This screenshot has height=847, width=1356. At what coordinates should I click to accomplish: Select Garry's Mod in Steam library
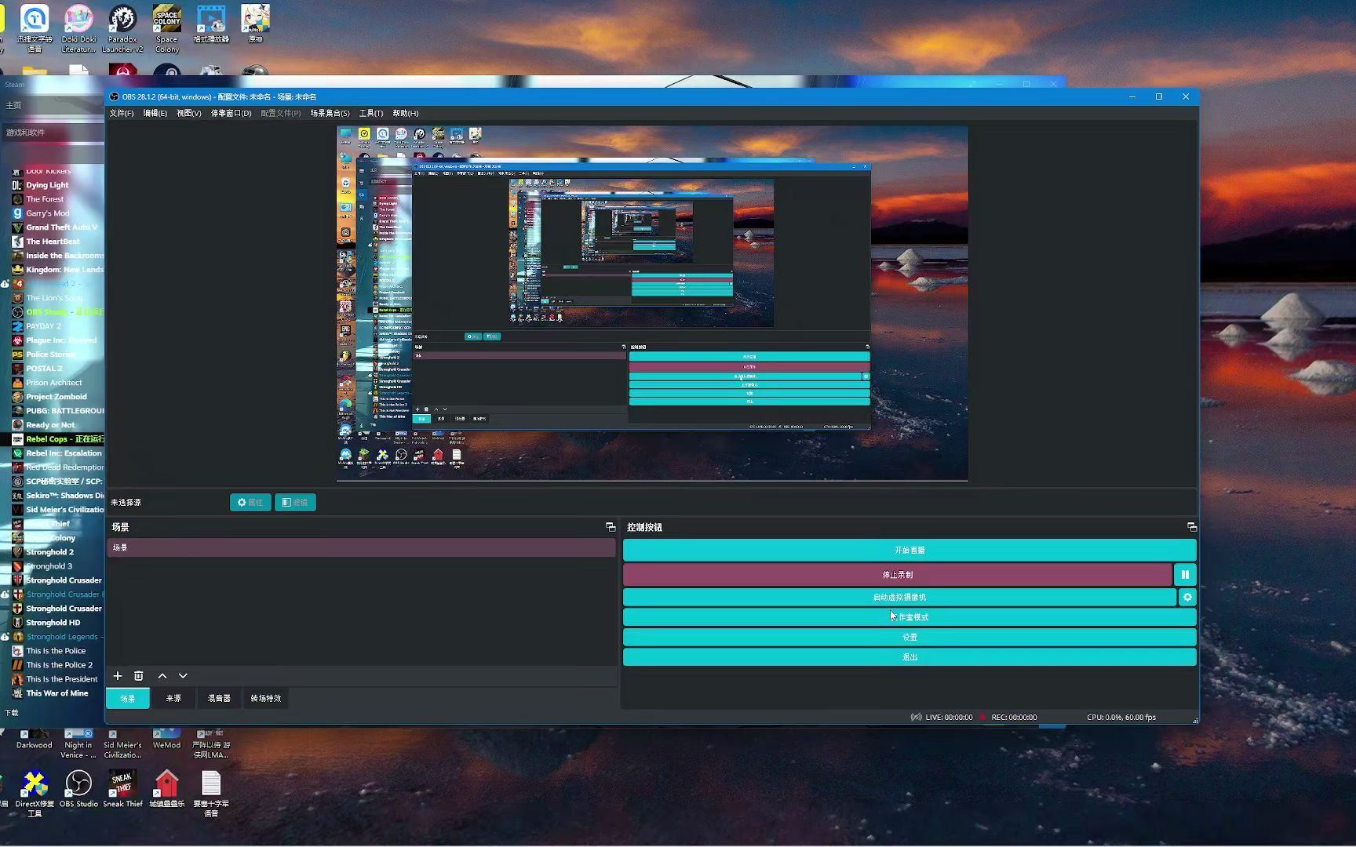(47, 213)
